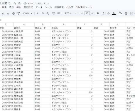Print the spreadsheet

coord(14,13)
